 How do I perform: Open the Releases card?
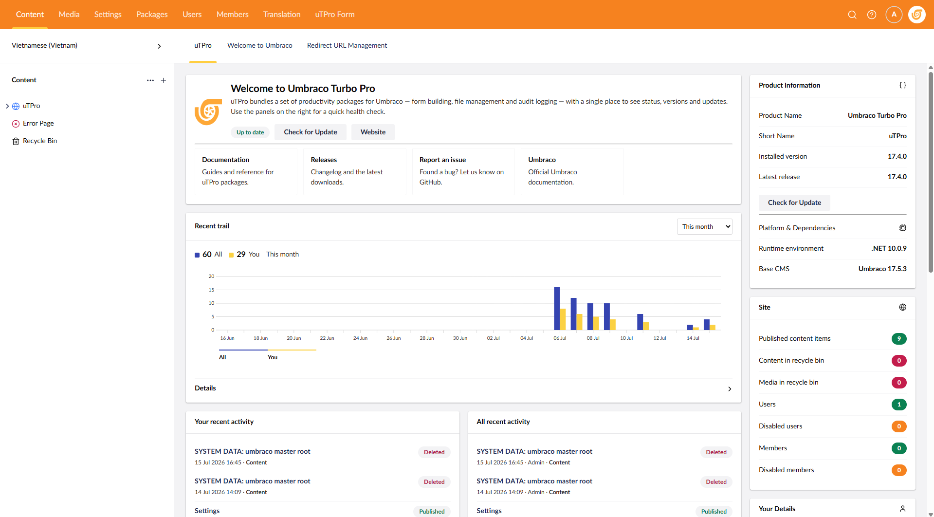point(355,171)
